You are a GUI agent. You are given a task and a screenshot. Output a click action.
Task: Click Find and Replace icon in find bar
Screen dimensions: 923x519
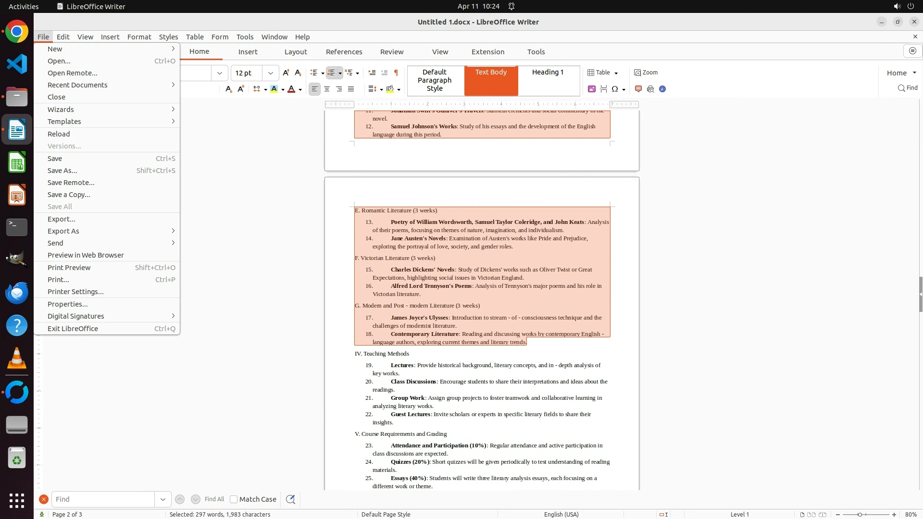click(x=290, y=499)
